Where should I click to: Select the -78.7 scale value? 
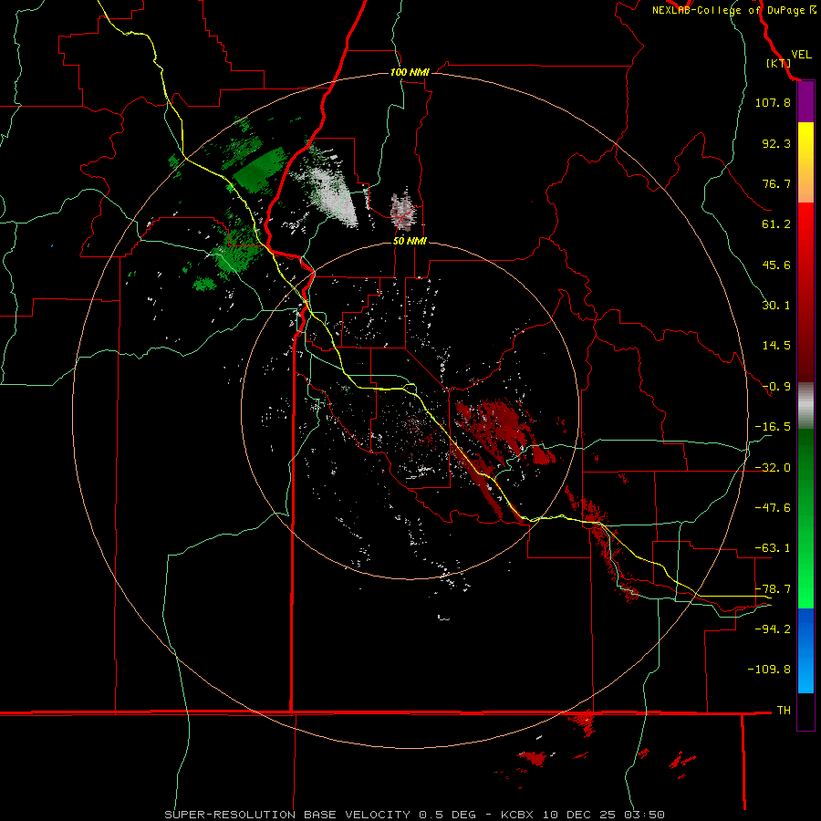[x=773, y=589]
